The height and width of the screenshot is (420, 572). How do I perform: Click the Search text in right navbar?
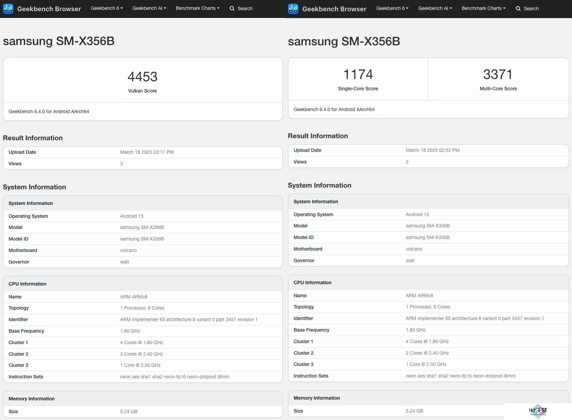pyautogui.click(x=531, y=8)
